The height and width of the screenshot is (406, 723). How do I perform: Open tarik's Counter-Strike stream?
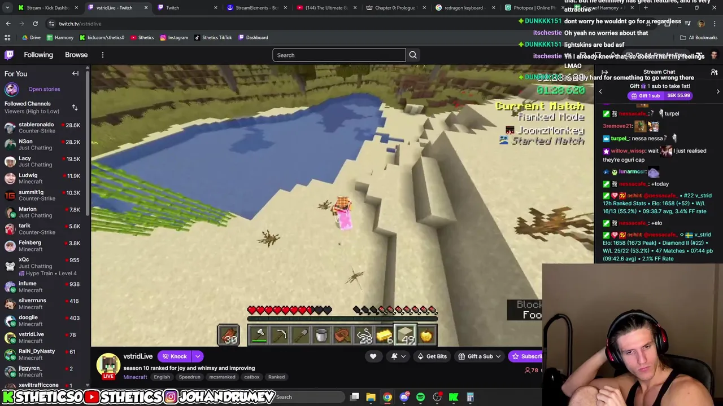coord(43,229)
